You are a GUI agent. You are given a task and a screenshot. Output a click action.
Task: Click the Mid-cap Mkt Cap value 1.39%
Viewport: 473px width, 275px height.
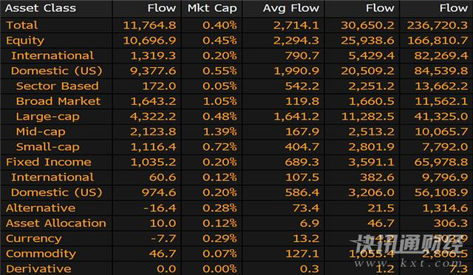point(220,132)
